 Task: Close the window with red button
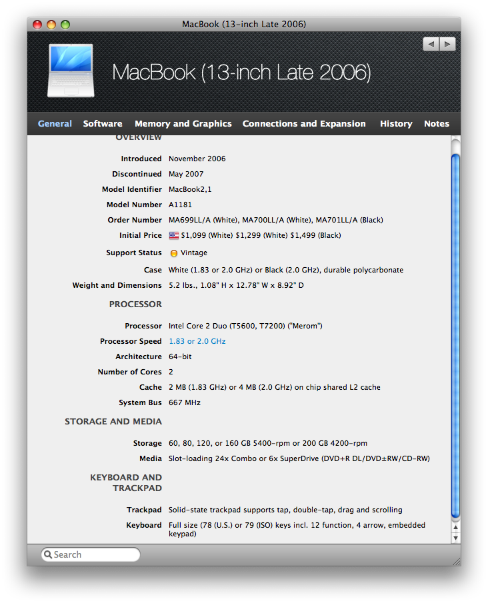(x=37, y=25)
